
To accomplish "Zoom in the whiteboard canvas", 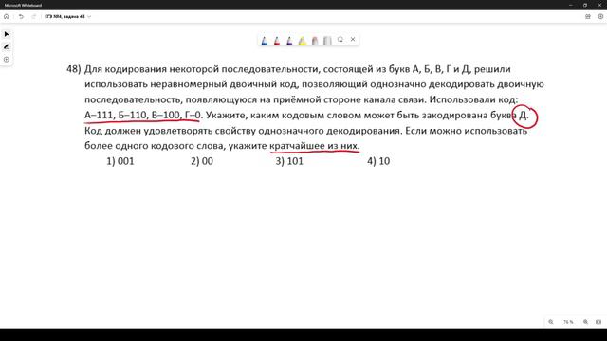I will tap(585, 322).
